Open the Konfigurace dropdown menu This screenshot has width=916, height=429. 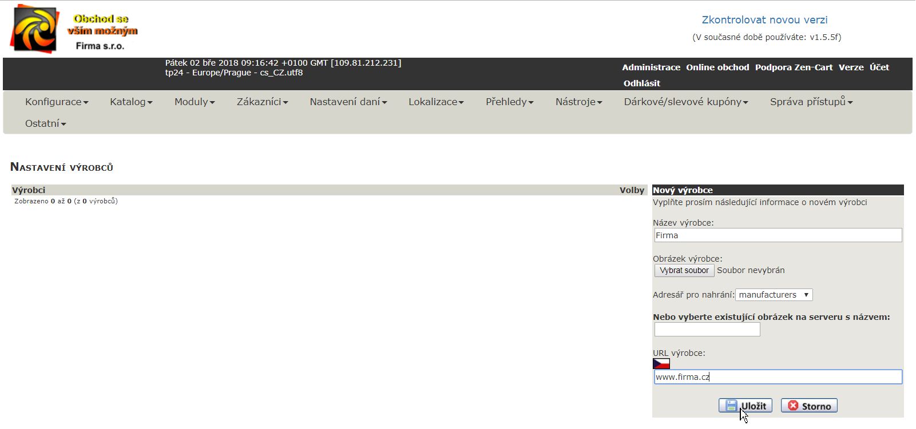tap(57, 102)
